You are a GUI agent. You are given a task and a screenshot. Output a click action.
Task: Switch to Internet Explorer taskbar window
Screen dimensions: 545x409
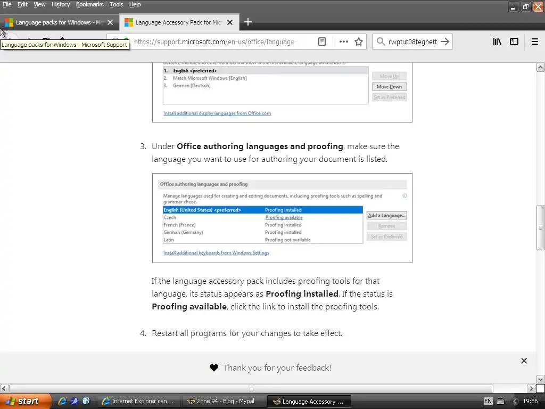point(139,402)
